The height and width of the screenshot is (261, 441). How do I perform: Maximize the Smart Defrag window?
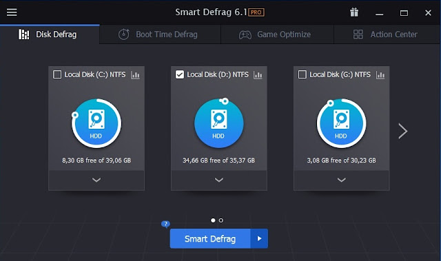tap(404, 13)
